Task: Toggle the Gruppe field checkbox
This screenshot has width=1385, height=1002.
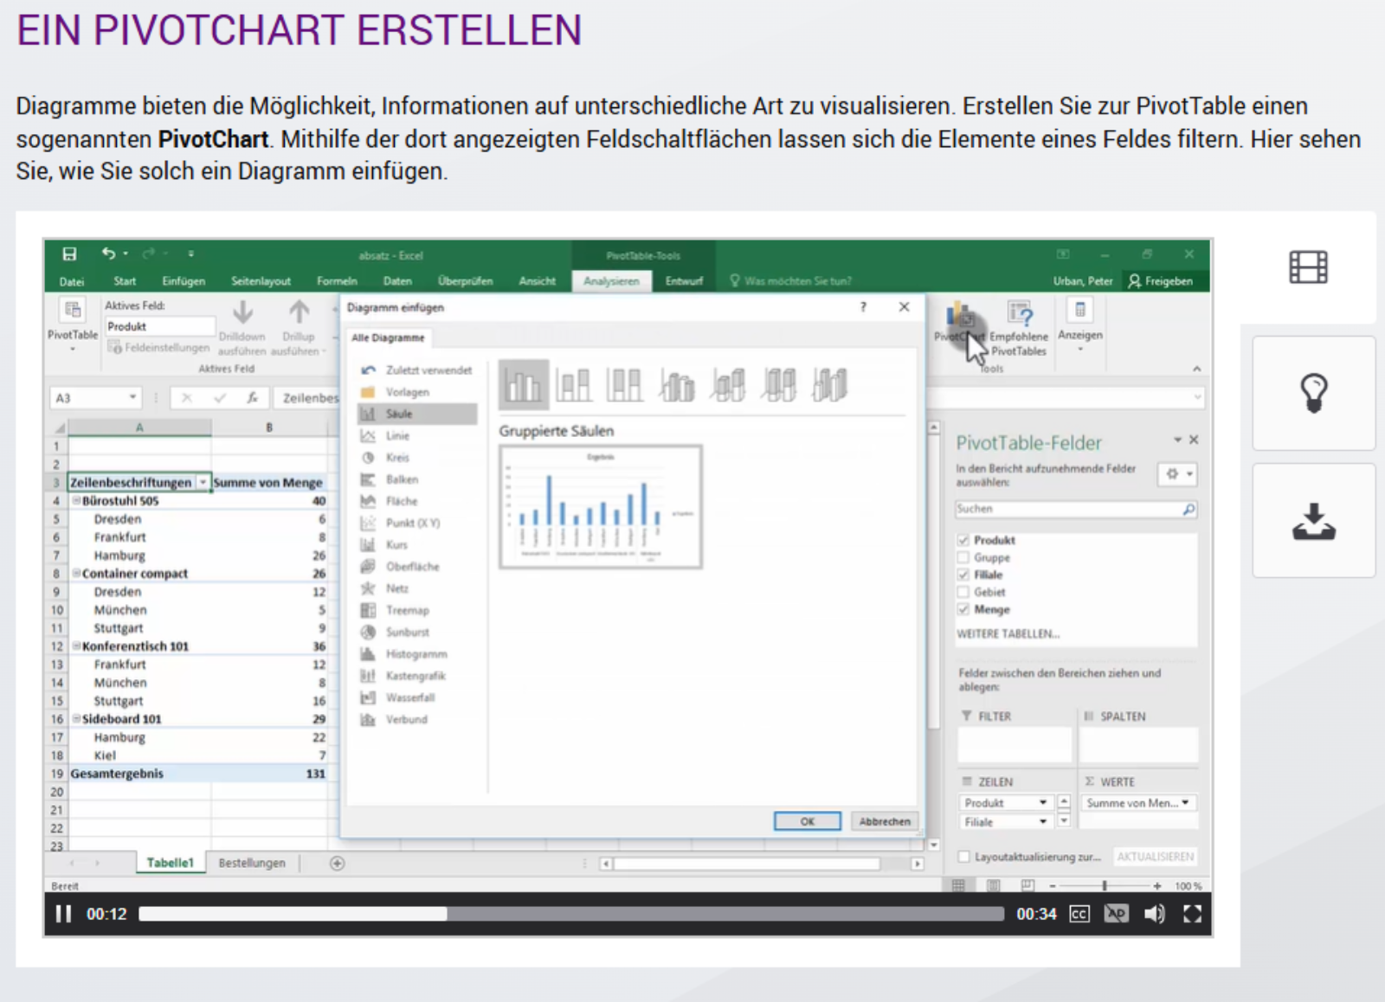Action: tap(963, 558)
